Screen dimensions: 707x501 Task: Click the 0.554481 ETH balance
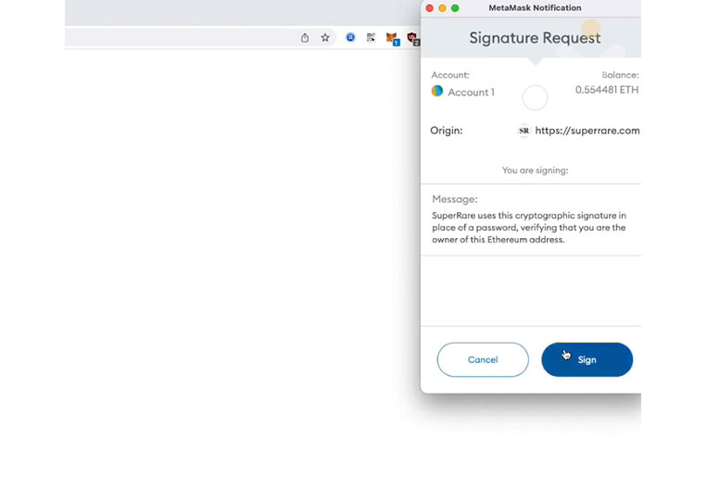607,90
